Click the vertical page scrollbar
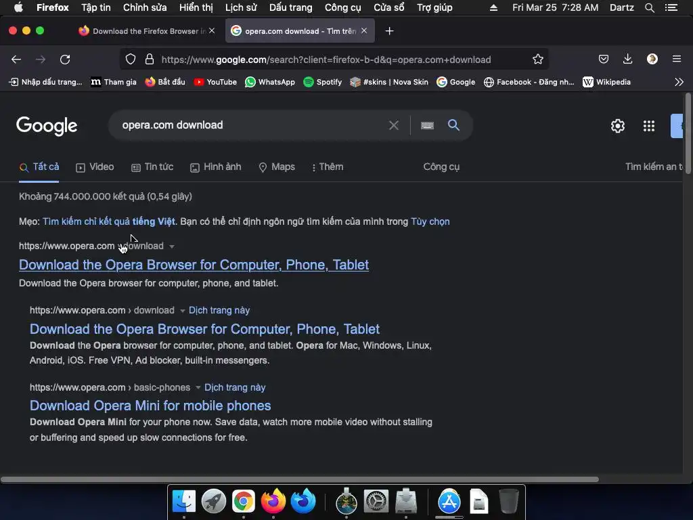 688,134
